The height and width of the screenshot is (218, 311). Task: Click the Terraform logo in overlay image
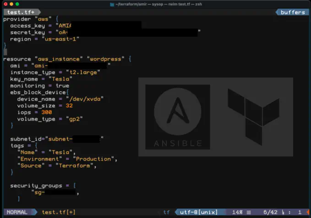pyautogui.click(x=253, y=117)
